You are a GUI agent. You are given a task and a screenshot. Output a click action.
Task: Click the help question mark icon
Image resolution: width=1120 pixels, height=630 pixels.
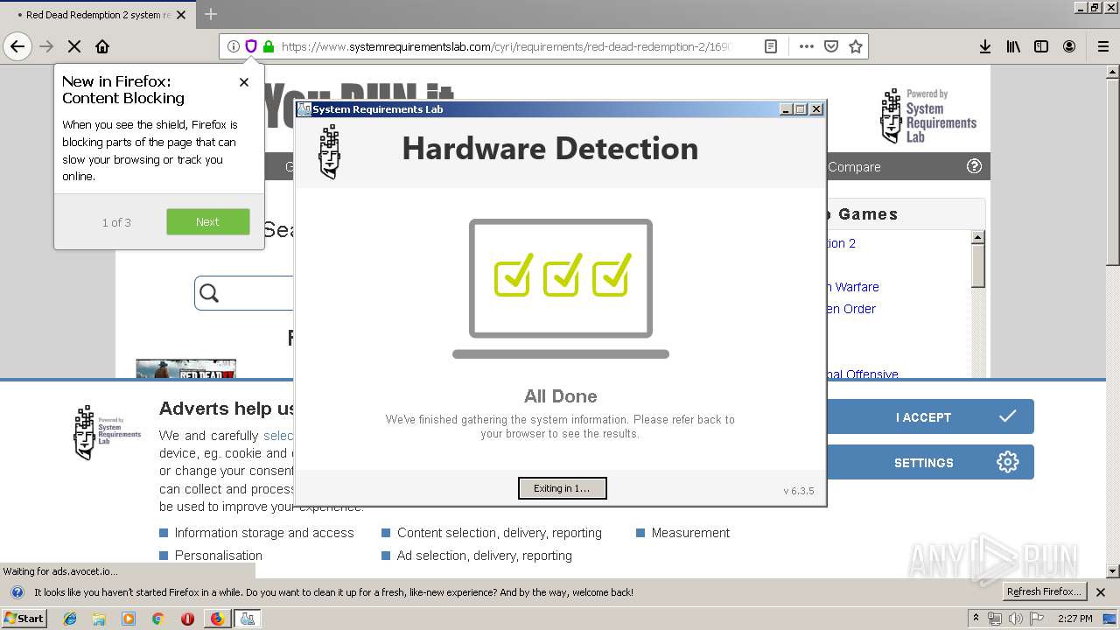pos(974,166)
